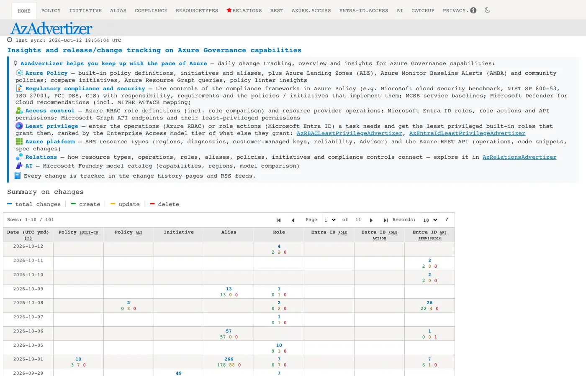
Task: Open AzEntraIdLeastPrivilegeAdvertizer link
Action: (467, 133)
